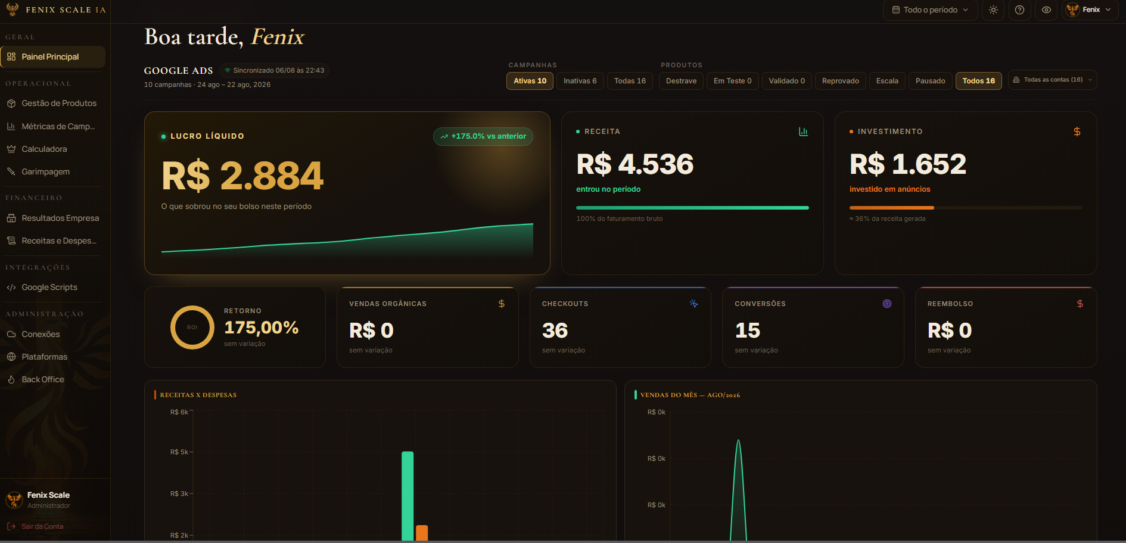Select the 'Inativas 6' campaign filter

click(x=580, y=81)
